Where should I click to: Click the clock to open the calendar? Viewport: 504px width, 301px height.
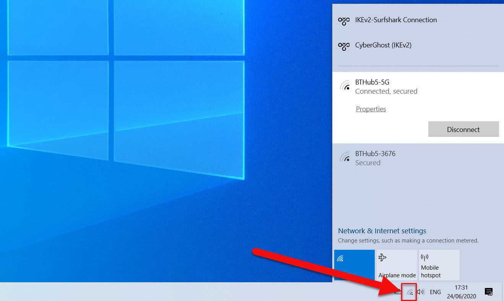(x=461, y=291)
